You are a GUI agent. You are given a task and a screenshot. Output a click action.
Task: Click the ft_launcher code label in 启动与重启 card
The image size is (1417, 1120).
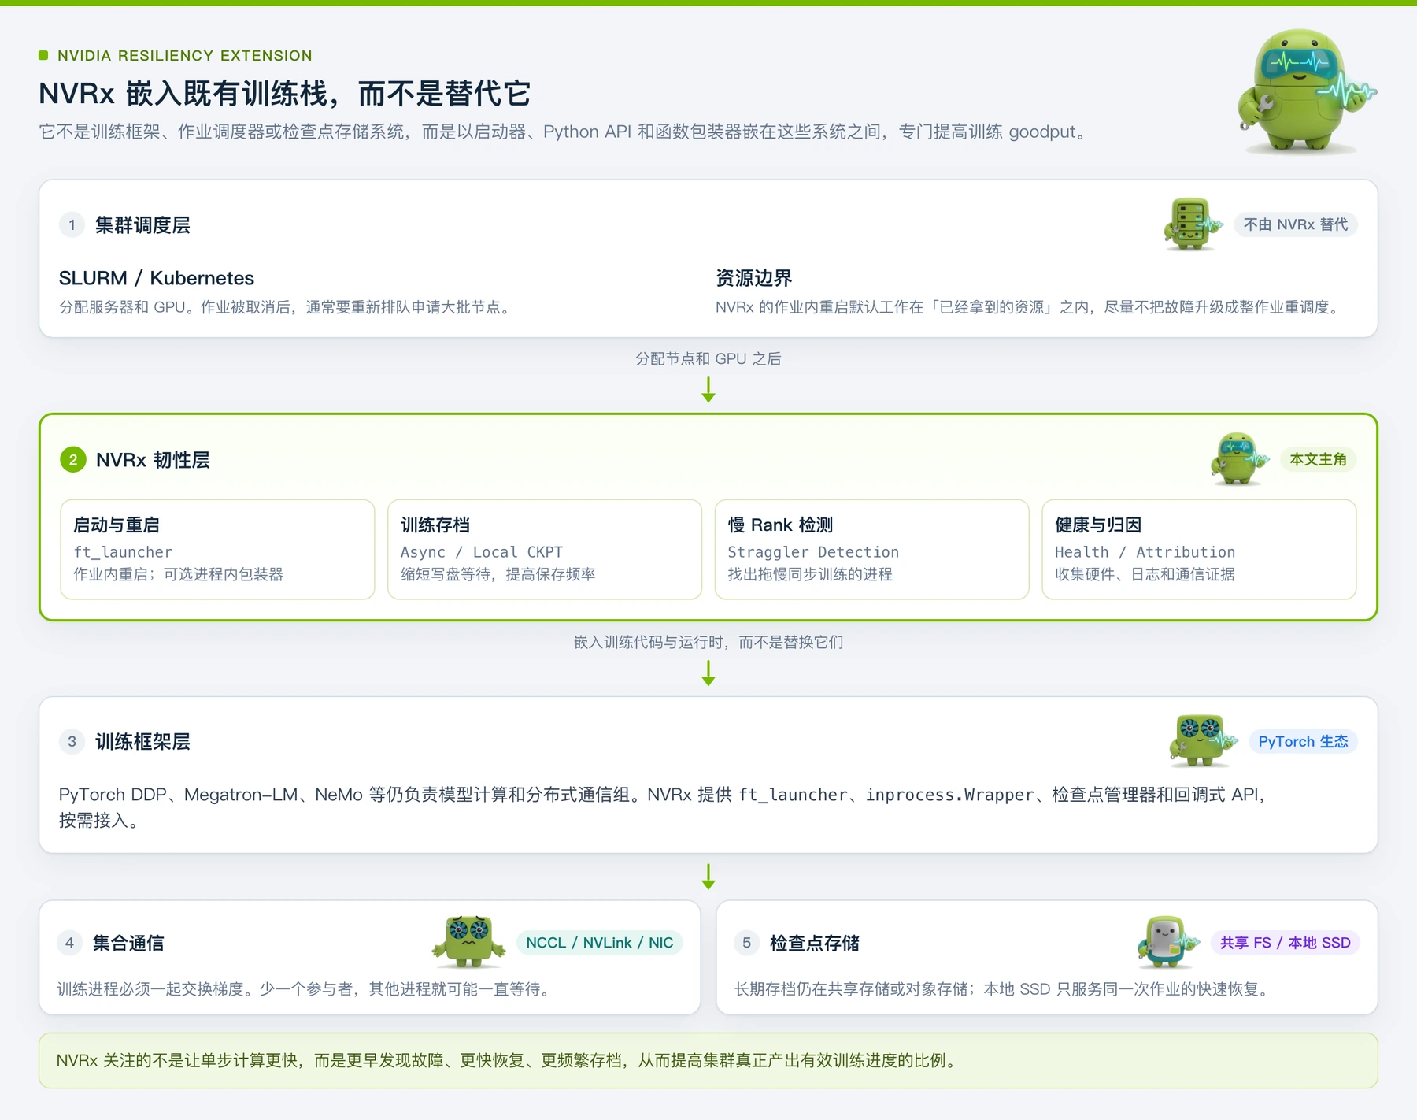coord(123,552)
